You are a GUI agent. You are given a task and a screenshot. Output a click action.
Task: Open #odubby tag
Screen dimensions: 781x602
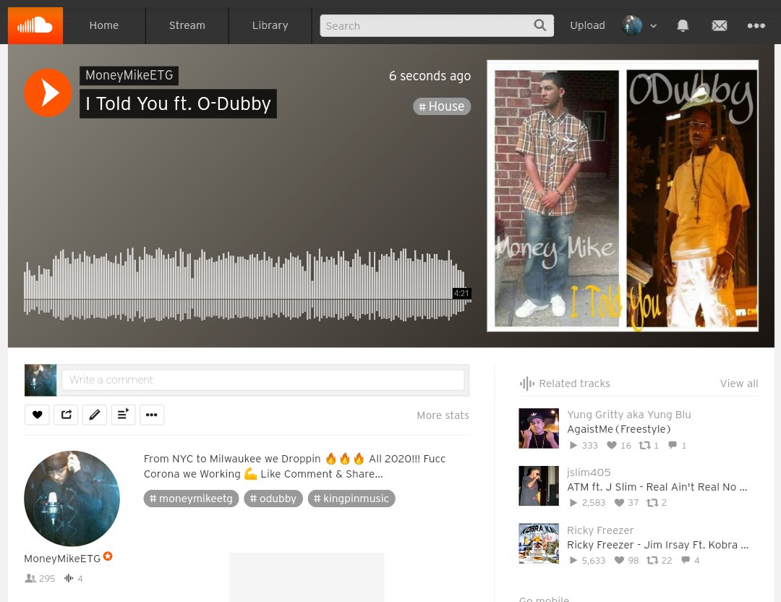273,499
